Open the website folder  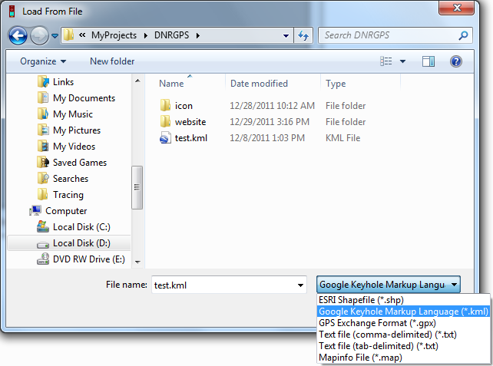click(190, 122)
